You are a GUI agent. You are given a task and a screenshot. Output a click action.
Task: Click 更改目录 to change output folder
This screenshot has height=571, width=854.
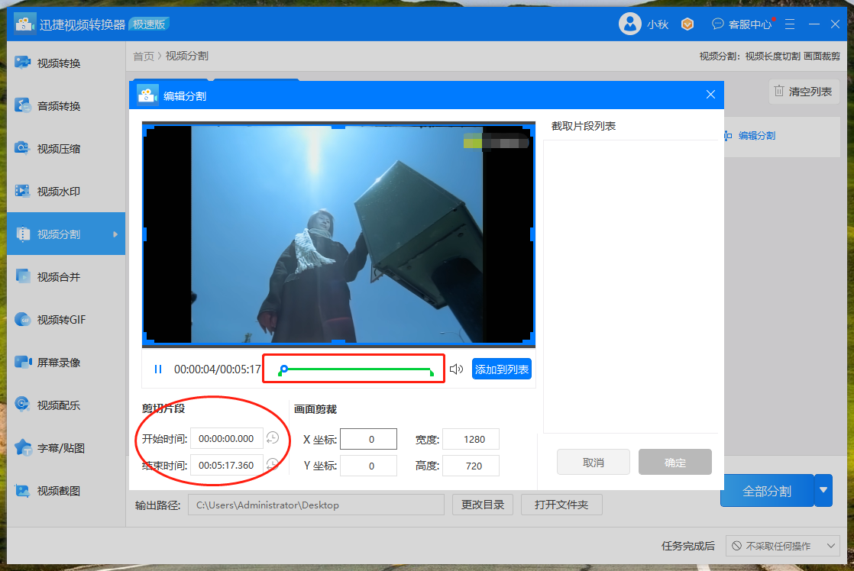(483, 505)
